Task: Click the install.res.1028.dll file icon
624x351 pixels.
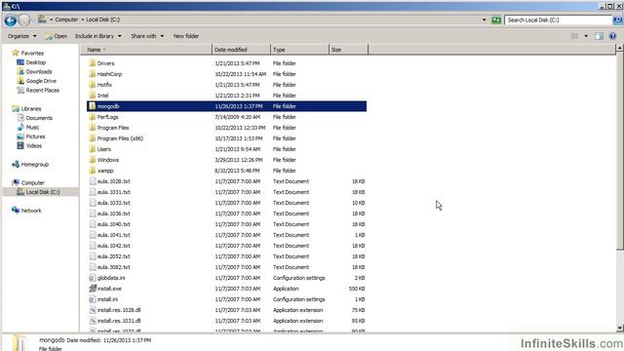Action: coord(93,310)
